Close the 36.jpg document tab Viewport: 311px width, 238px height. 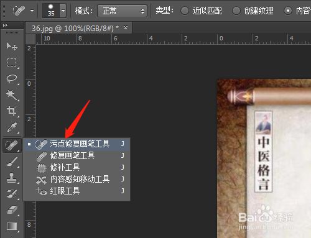tap(126, 27)
